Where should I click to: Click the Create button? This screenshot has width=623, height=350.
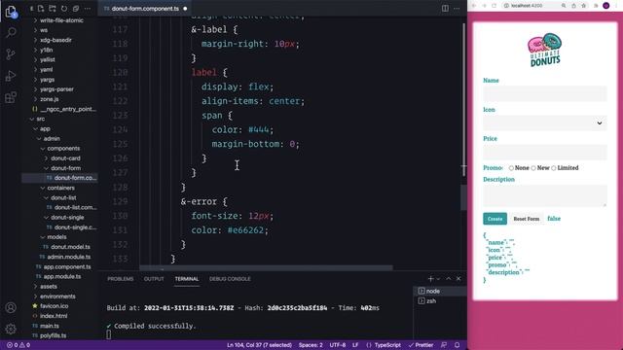click(495, 219)
